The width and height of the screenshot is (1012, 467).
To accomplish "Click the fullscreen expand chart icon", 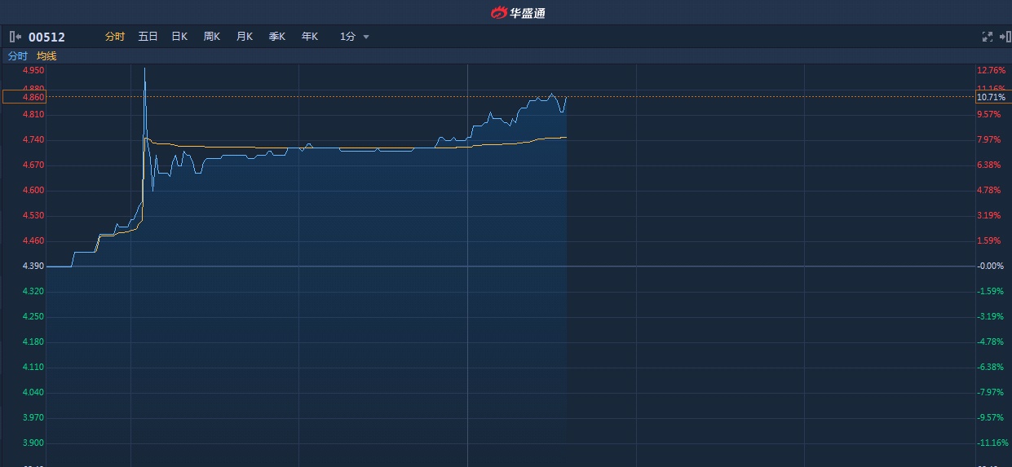I will [x=987, y=37].
